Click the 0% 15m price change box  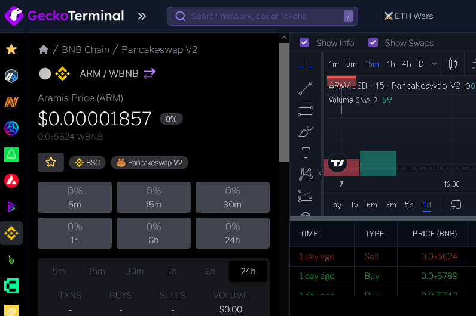tap(154, 197)
